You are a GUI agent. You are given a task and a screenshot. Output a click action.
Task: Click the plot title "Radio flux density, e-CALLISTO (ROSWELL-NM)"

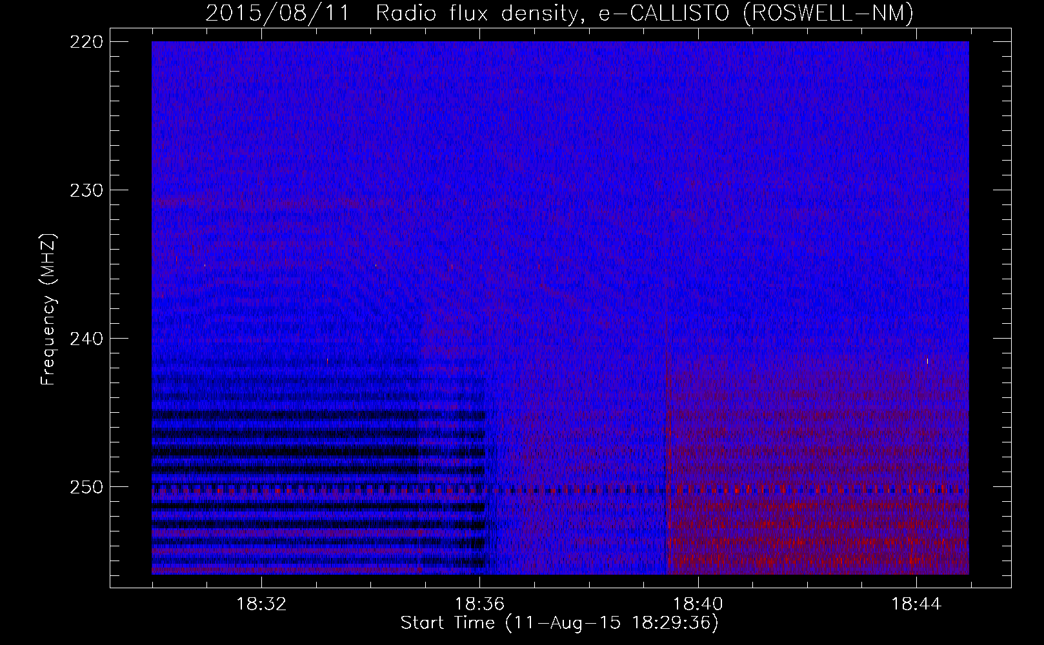(x=645, y=13)
